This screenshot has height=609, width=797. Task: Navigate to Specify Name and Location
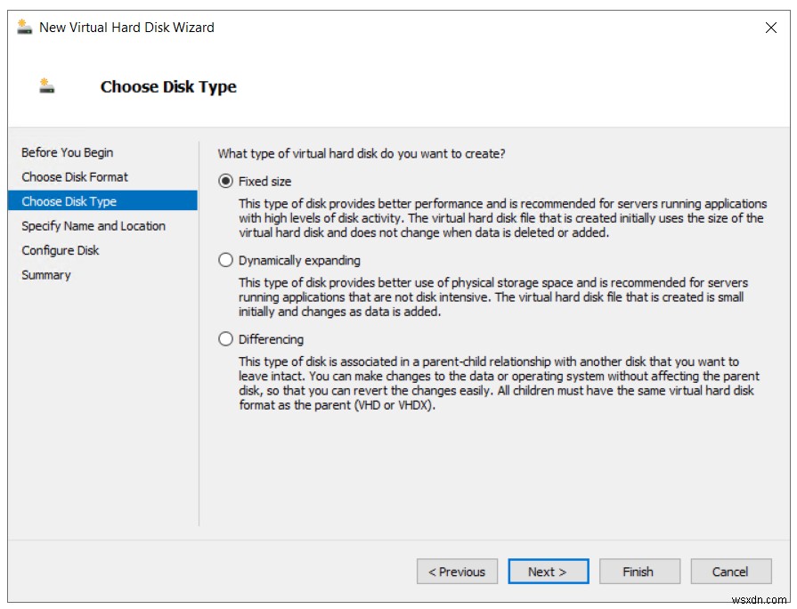(x=93, y=226)
